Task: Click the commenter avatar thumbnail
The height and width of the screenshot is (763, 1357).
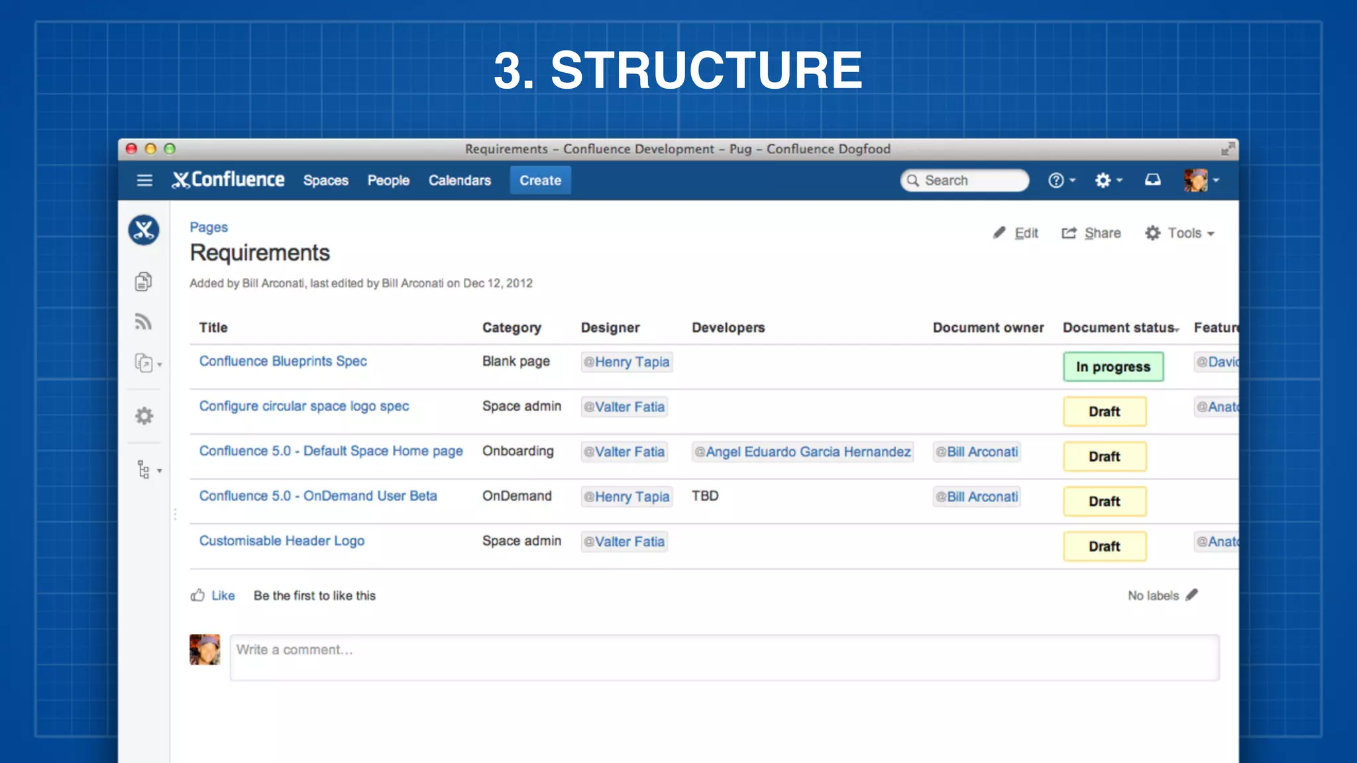Action: (205, 650)
